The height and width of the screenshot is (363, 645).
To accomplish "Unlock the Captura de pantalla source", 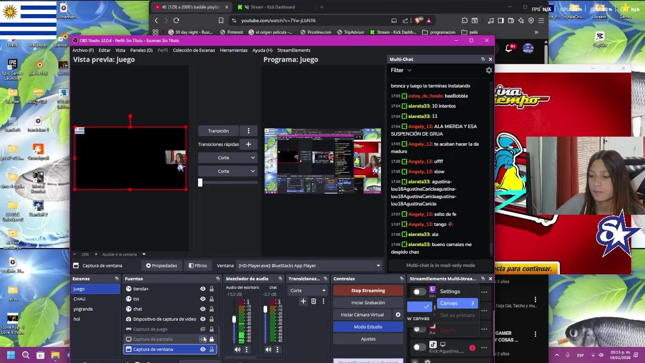I will pos(211,339).
